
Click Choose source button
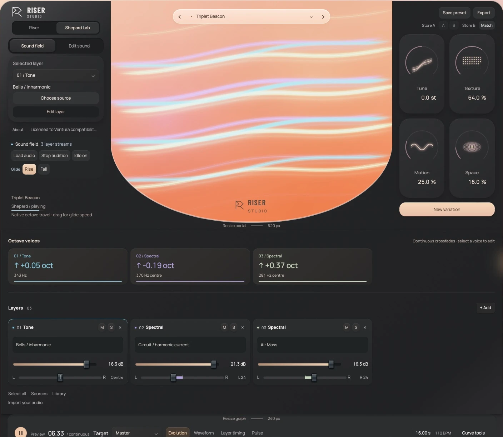56,98
